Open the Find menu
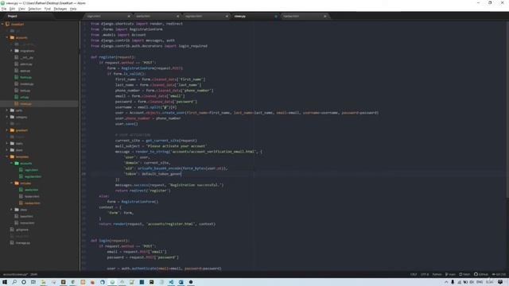Screen dimensions: 509x286 coord(48,9)
